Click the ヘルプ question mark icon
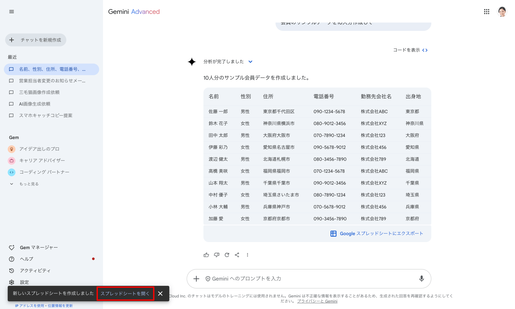Viewport: 515px width, 309px height. click(x=12, y=259)
